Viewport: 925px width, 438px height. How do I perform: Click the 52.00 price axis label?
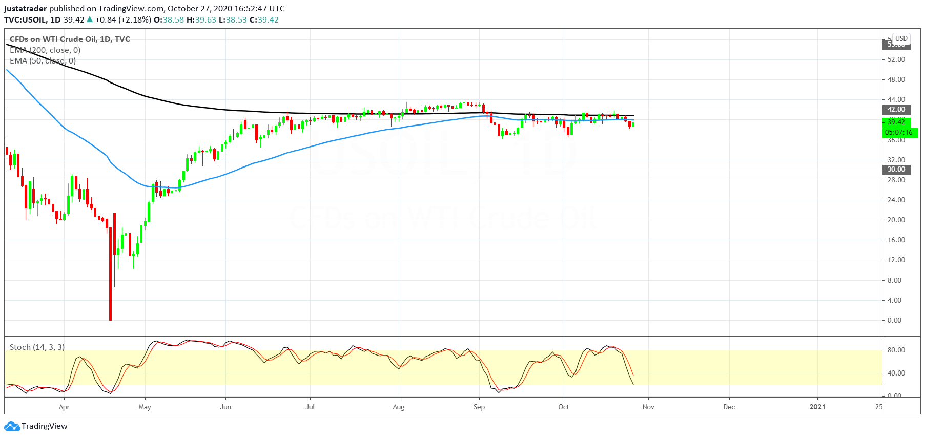point(896,59)
